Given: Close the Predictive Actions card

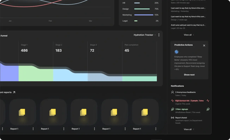Looking at the screenshot, I should point(204,46).
